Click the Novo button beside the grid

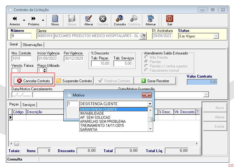[x=215, y=108]
